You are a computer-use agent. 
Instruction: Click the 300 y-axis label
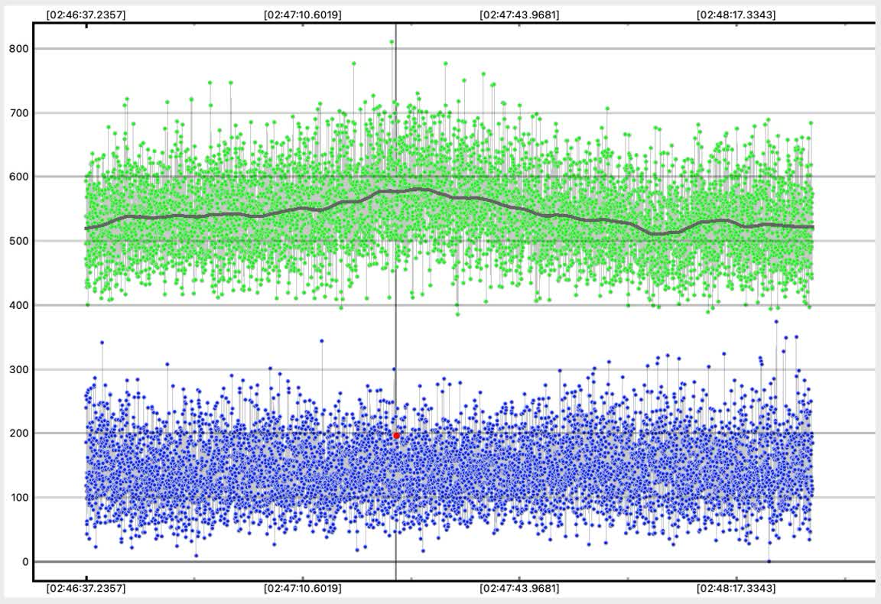point(19,370)
